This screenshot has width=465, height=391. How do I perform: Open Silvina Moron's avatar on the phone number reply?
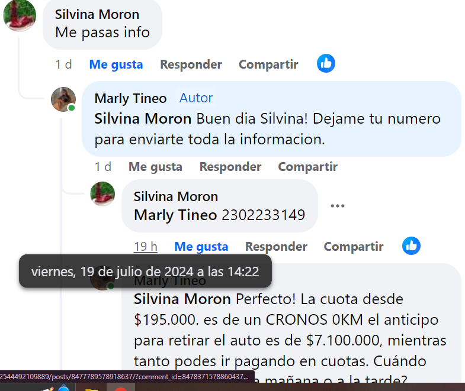[x=102, y=193]
